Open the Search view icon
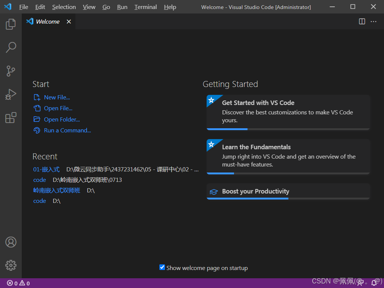This screenshot has width=384, height=288. [x=11, y=47]
